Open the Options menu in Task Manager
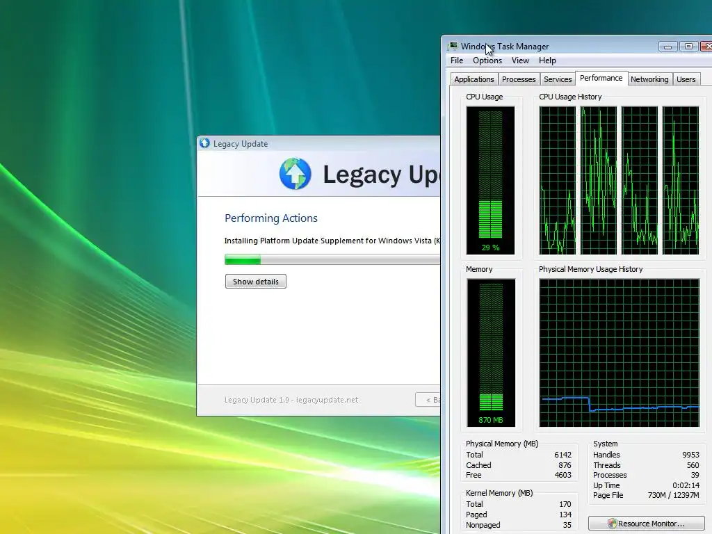712x534 pixels. (x=487, y=60)
